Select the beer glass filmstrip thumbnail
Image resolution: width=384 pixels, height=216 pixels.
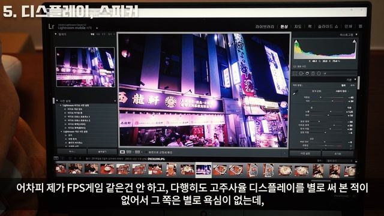click(x=171, y=169)
